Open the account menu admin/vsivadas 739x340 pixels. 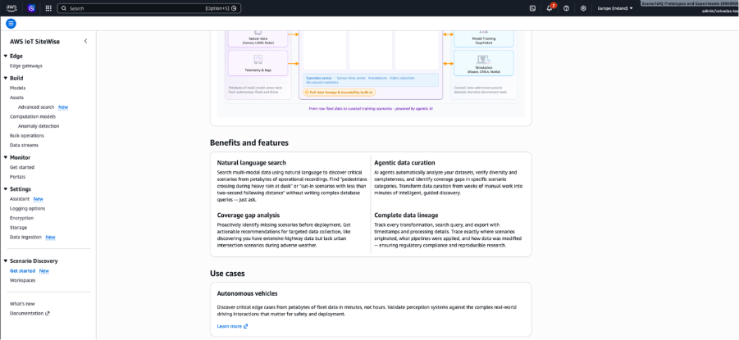[x=719, y=11]
